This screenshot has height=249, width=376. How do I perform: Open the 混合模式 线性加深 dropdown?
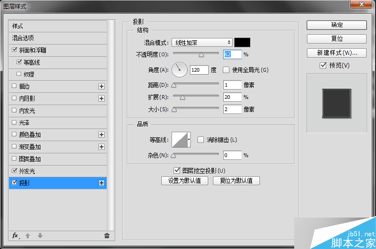coord(202,43)
